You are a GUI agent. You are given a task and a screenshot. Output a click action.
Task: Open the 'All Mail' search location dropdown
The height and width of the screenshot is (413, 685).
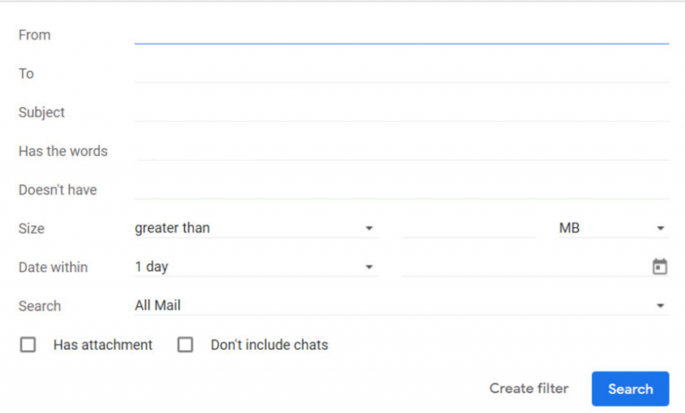pos(401,305)
